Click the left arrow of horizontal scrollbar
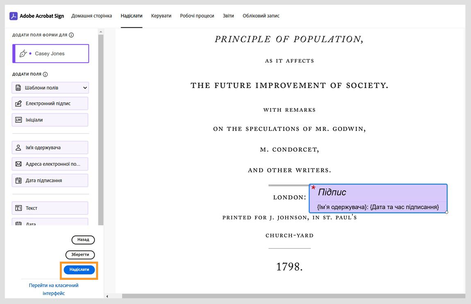 [x=107, y=296]
